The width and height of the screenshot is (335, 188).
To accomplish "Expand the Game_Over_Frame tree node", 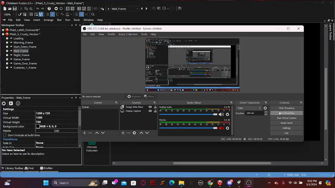I will (x=7, y=63).
